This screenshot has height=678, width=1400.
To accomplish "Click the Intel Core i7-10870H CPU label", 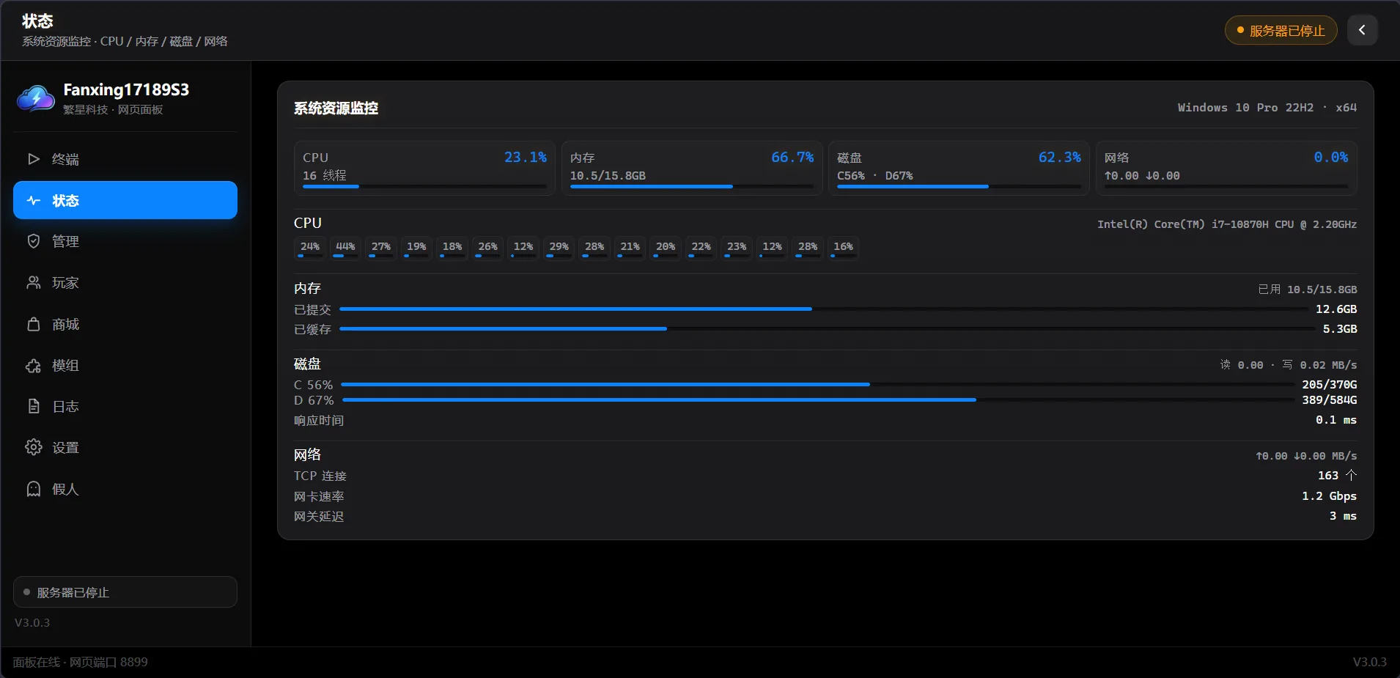I will click(x=1226, y=224).
